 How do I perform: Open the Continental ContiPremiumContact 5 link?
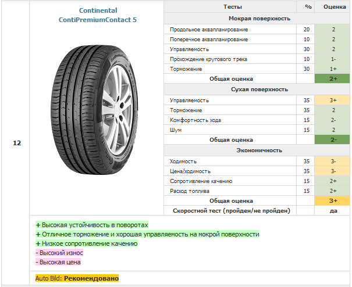98,15
